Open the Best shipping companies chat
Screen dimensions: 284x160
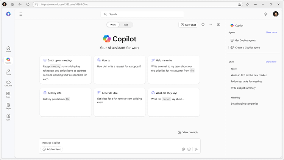tap(245, 104)
